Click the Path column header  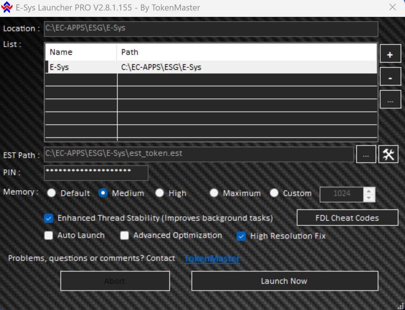[x=247, y=52]
